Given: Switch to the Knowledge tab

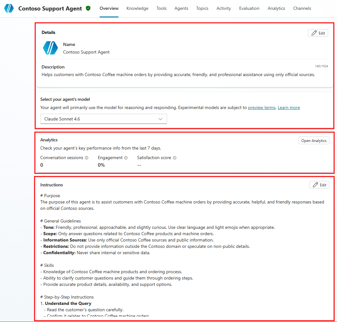Looking at the screenshot, I should point(137,8).
